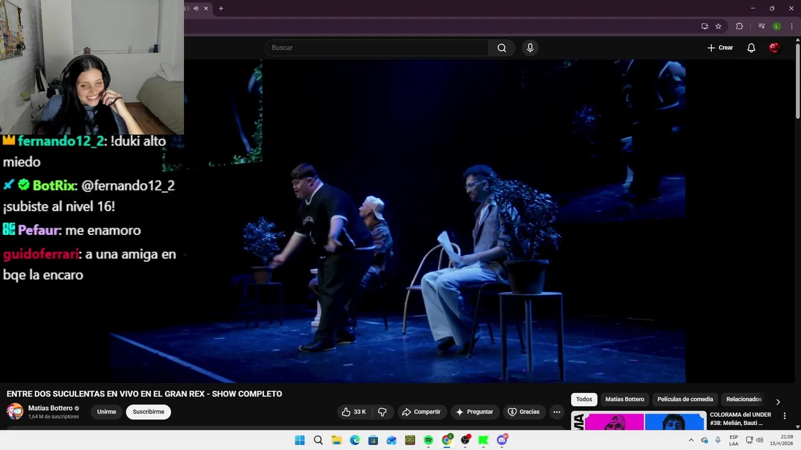Image resolution: width=801 pixels, height=450 pixels.
Task: Click BotRix username in chat overlay
Action: (x=54, y=186)
